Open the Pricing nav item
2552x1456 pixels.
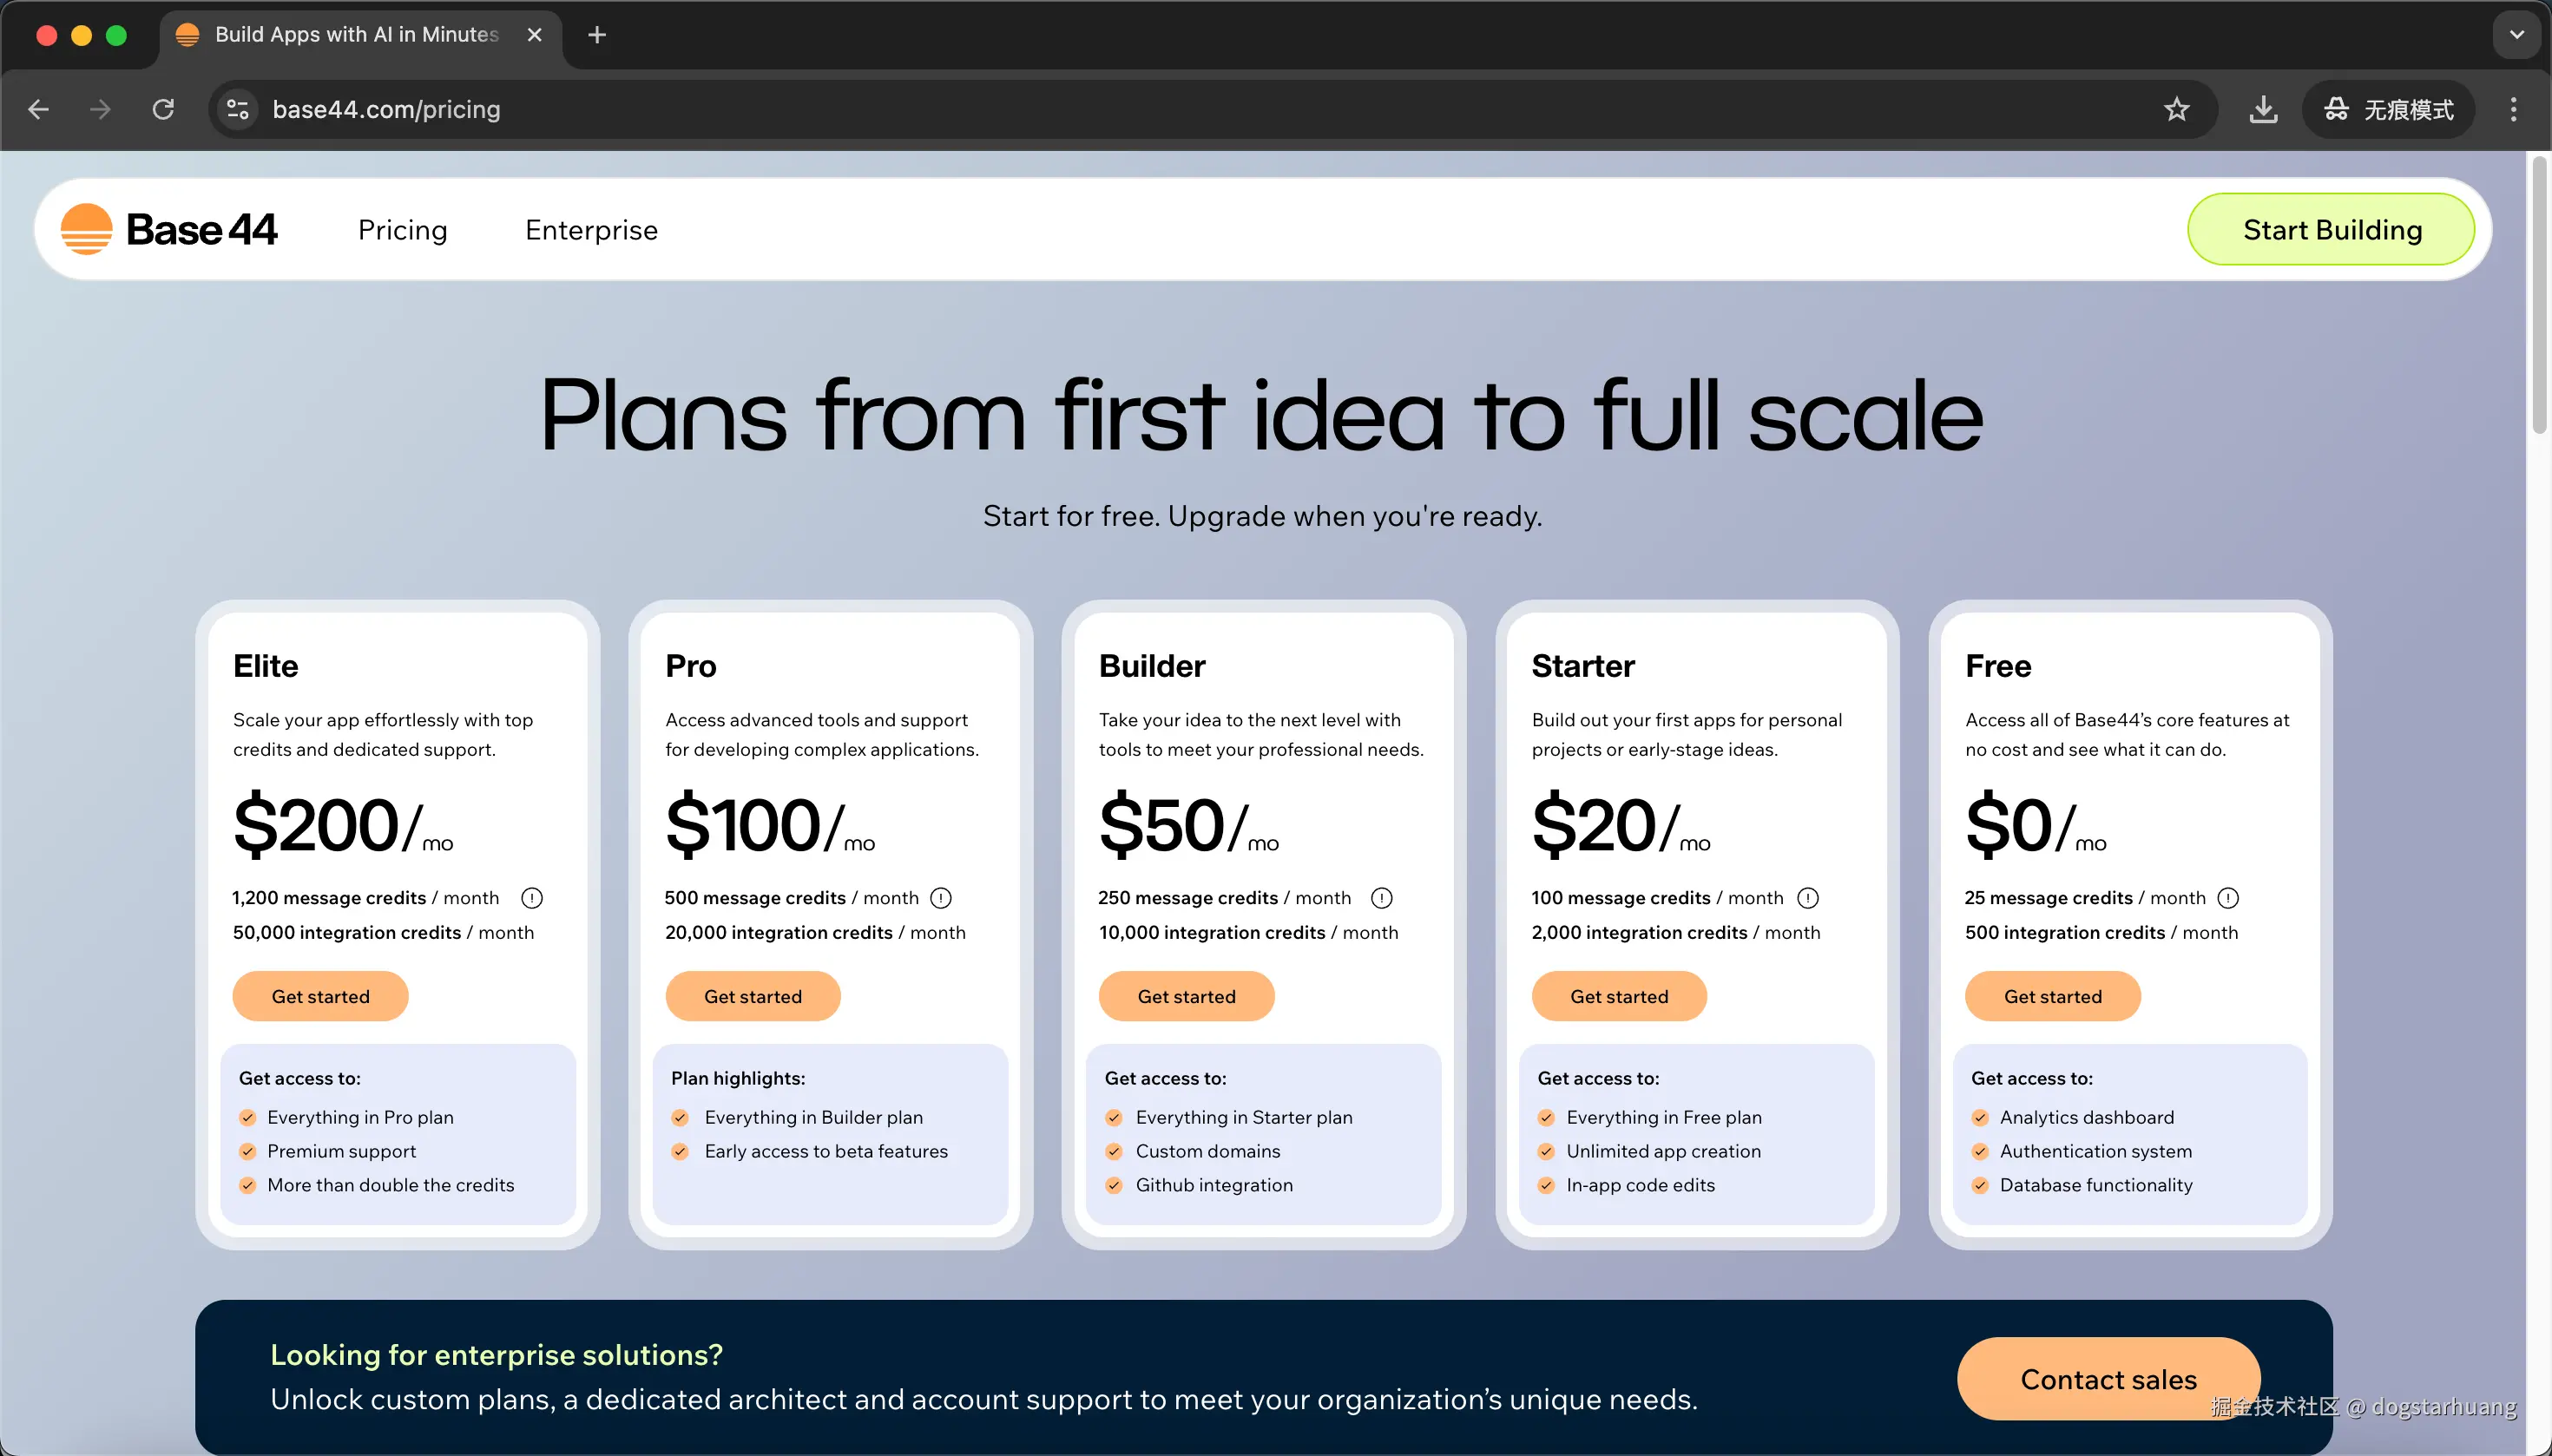(x=402, y=230)
